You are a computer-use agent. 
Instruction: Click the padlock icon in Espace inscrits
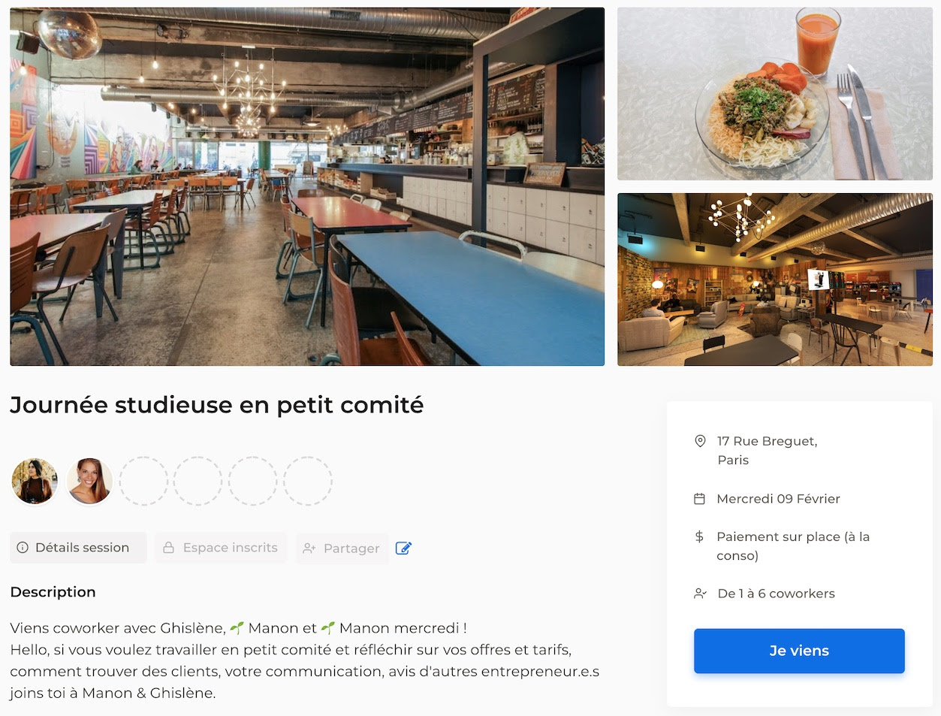[169, 548]
